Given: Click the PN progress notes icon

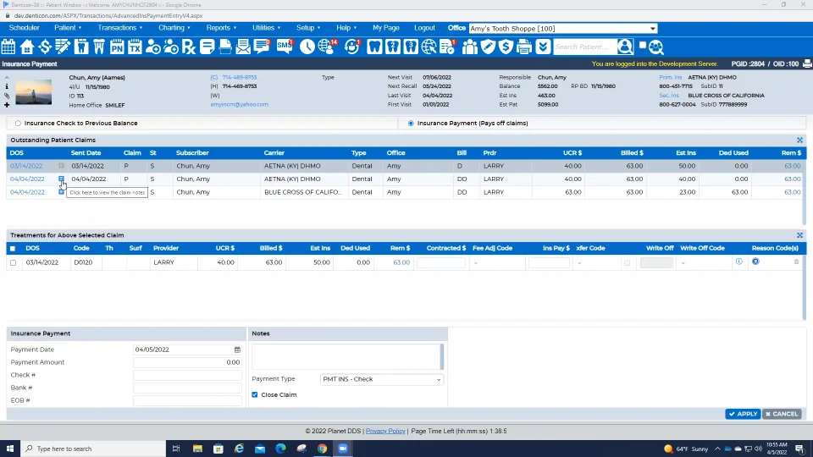Looking at the screenshot, I should click(x=117, y=47).
